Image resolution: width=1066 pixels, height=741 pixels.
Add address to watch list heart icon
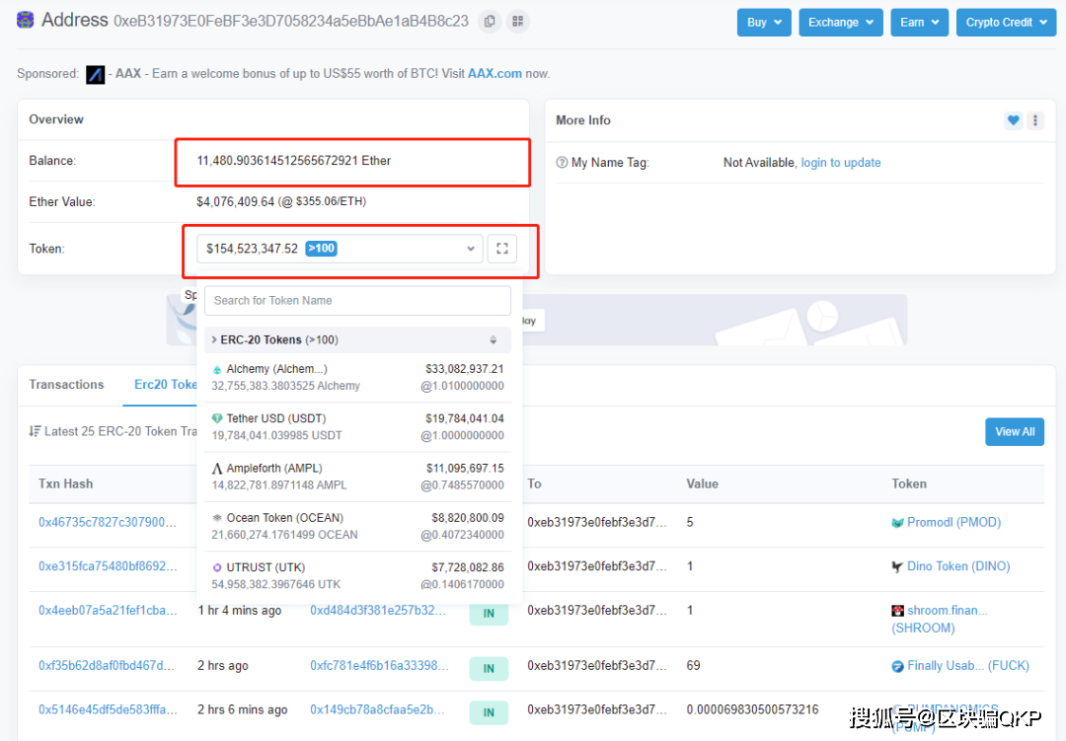1013,120
